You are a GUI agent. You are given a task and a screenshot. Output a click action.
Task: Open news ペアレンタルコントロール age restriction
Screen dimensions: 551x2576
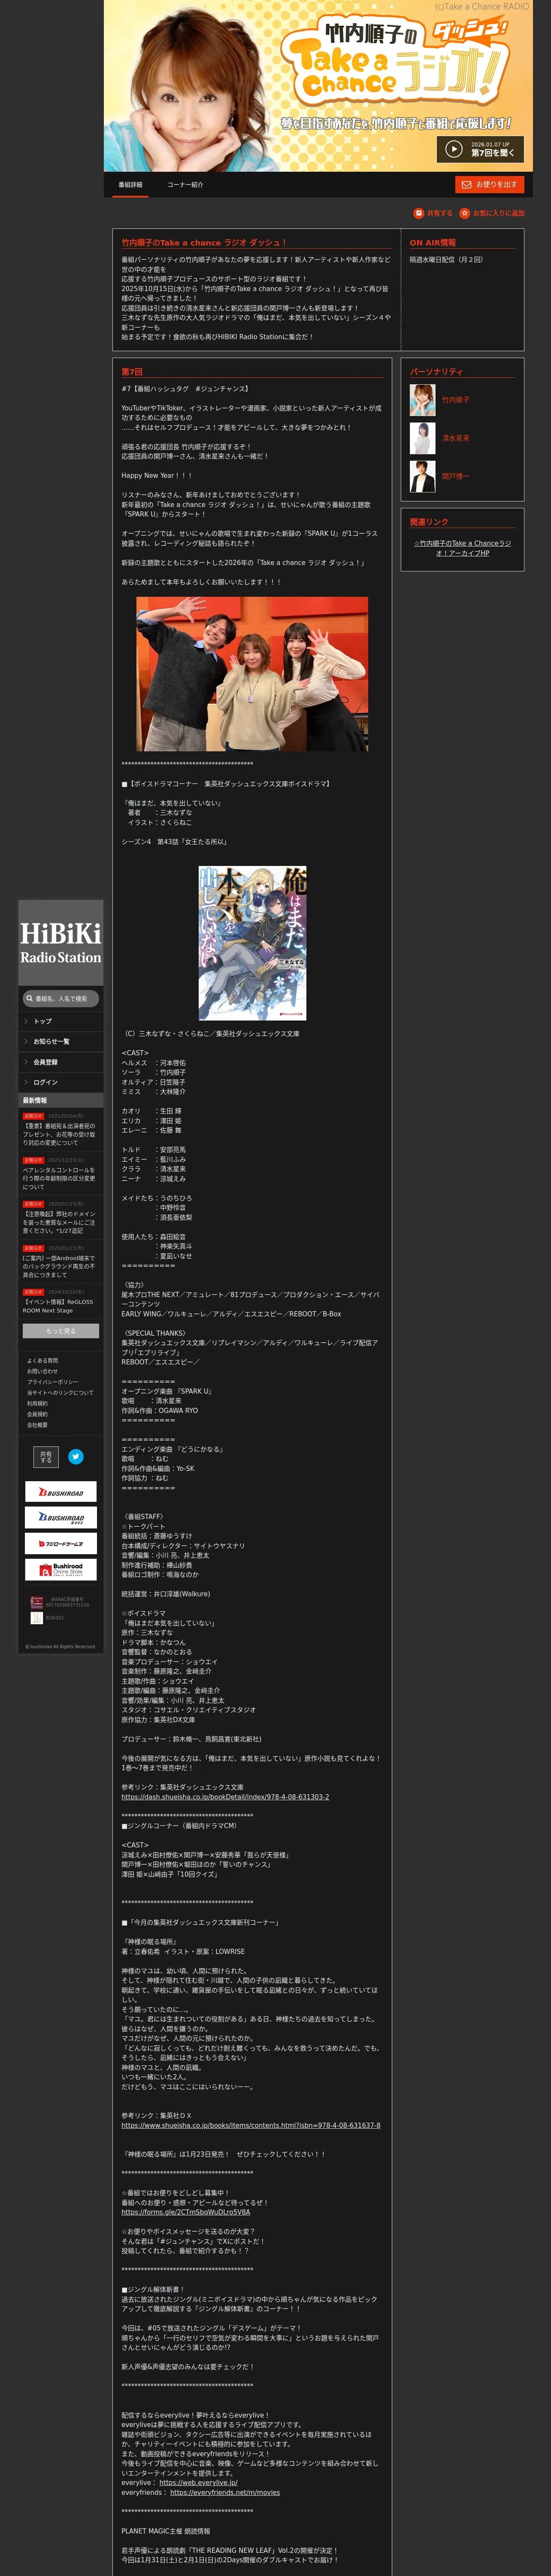59,1178
